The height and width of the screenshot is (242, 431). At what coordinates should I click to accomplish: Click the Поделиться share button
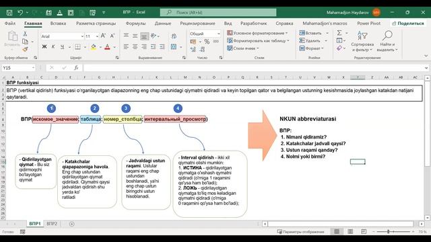408,24
